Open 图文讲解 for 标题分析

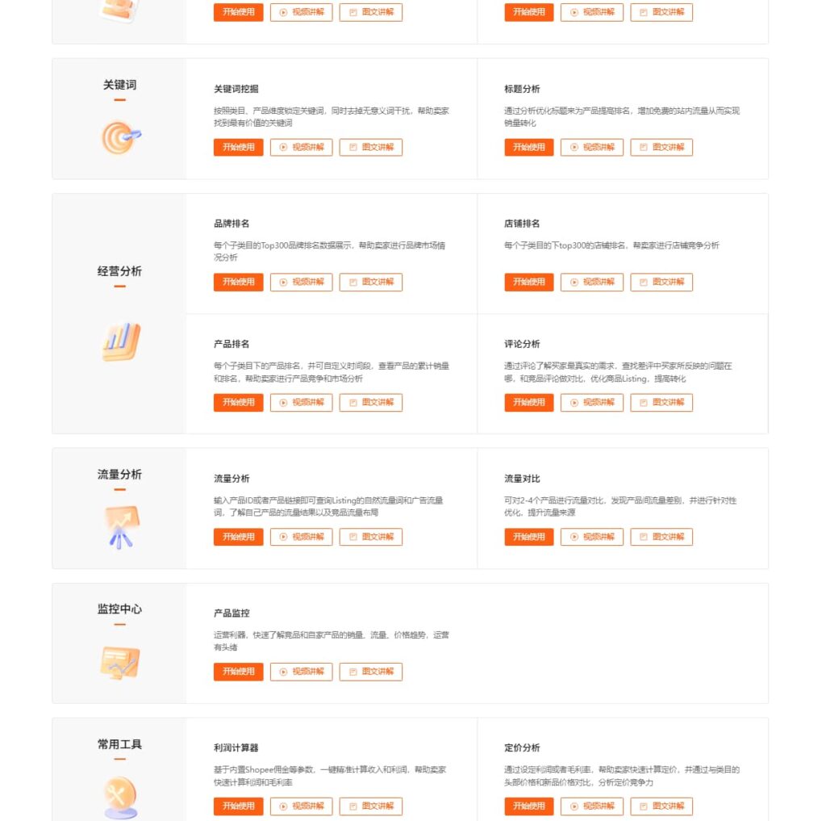click(x=661, y=147)
